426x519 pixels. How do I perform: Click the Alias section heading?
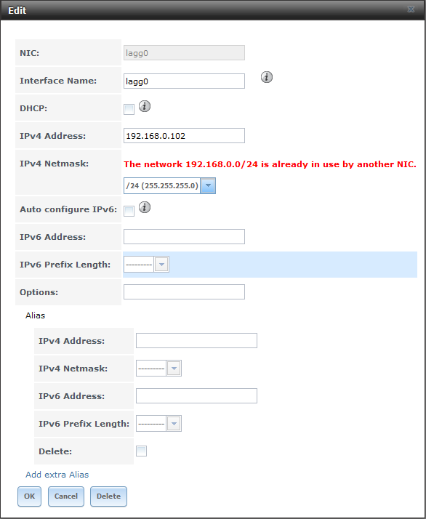tap(35, 315)
